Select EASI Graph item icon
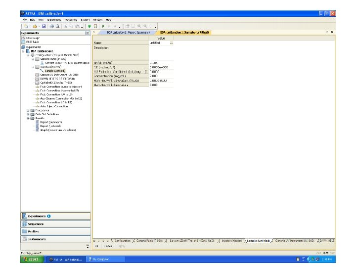 pyautogui.click(x=23, y=38)
